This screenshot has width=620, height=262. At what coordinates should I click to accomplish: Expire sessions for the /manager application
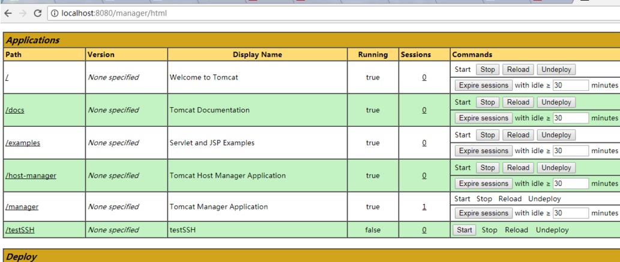tap(483, 213)
